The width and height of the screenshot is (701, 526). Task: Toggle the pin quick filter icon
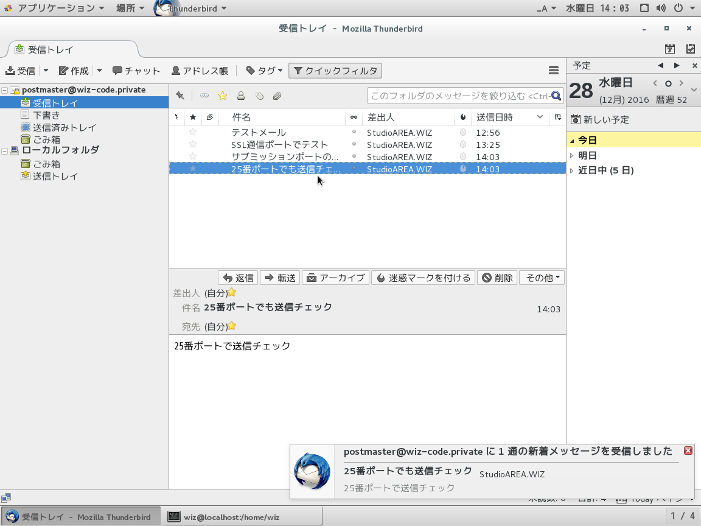180,96
